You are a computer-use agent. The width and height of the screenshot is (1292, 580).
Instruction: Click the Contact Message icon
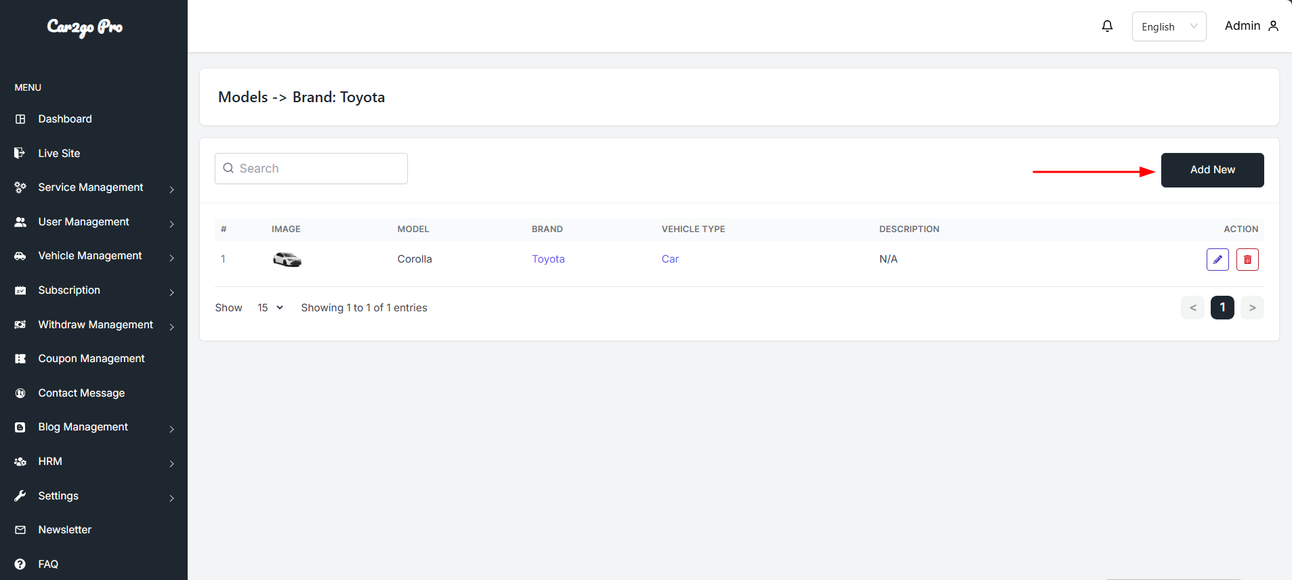pos(20,393)
